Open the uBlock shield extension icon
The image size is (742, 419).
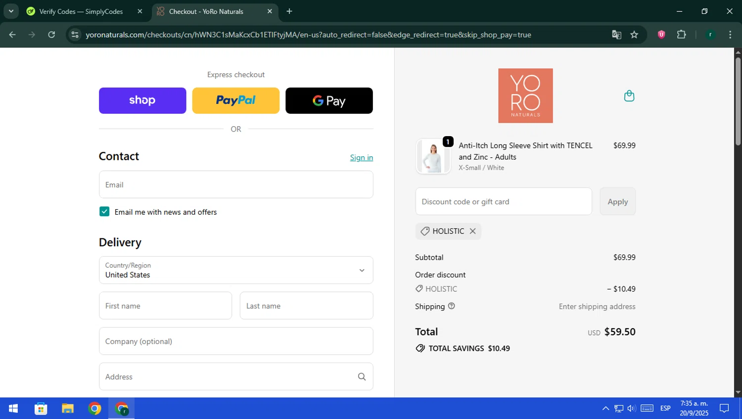pyautogui.click(x=661, y=35)
